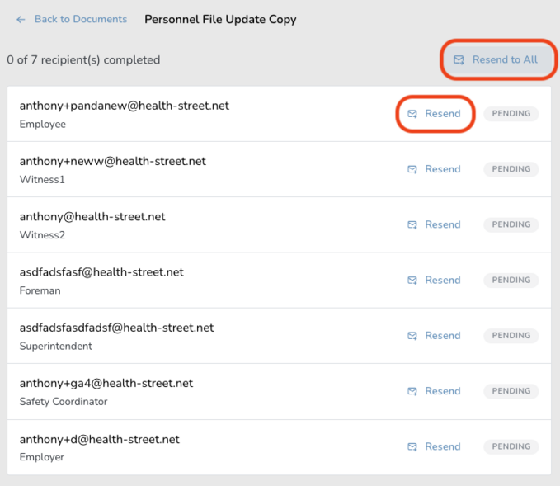
Task: Click the Safety Coordinator role label
Action: click(x=64, y=401)
